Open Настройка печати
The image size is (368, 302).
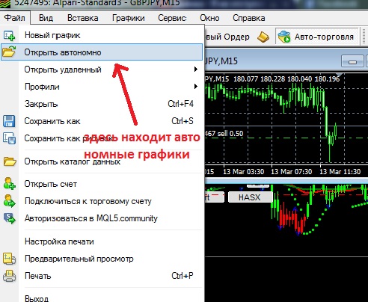coord(102,241)
